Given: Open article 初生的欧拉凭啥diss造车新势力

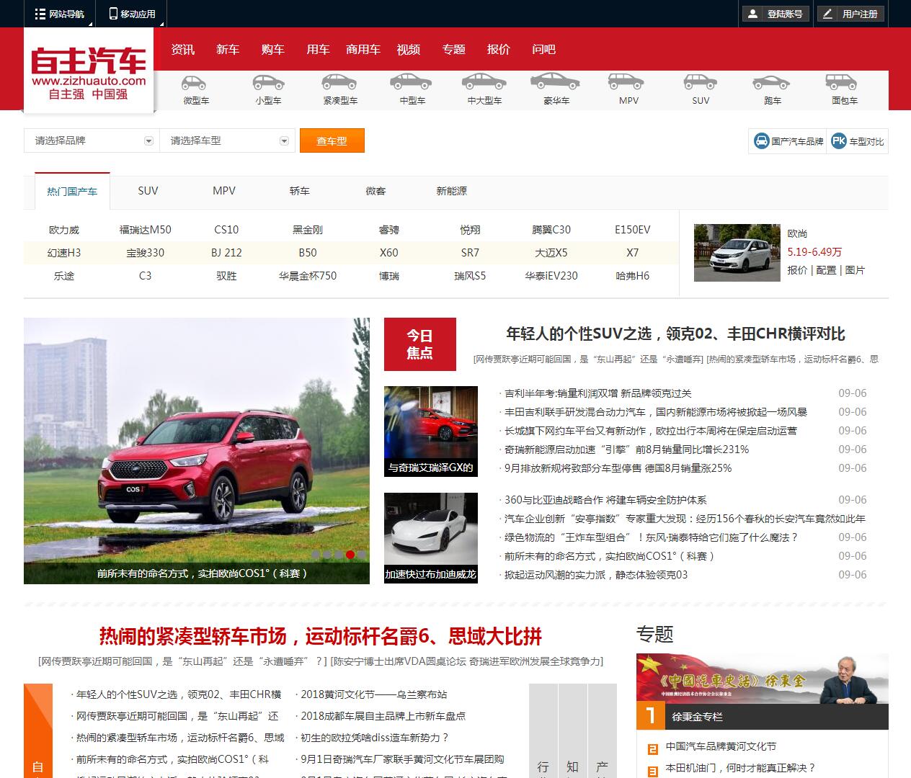Looking at the screenshot, I should pyautogui.click(x=375, y=738).
